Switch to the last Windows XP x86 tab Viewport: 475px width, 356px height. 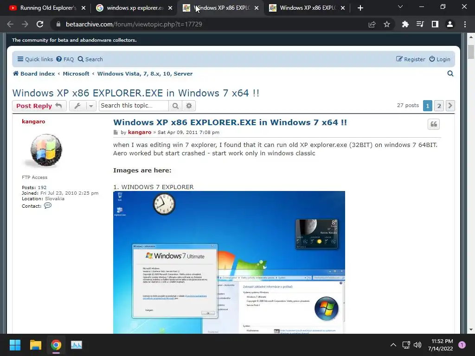pyautogui.click(x=307, y=8)
